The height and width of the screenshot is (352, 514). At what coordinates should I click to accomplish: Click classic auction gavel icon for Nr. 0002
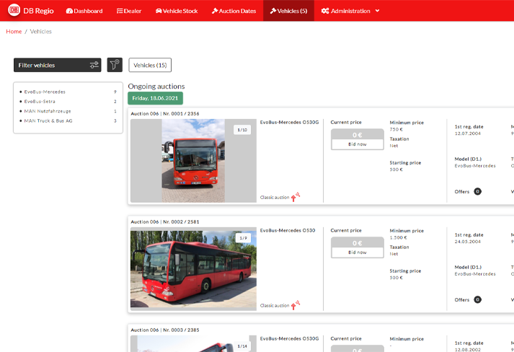coord(296,305)
